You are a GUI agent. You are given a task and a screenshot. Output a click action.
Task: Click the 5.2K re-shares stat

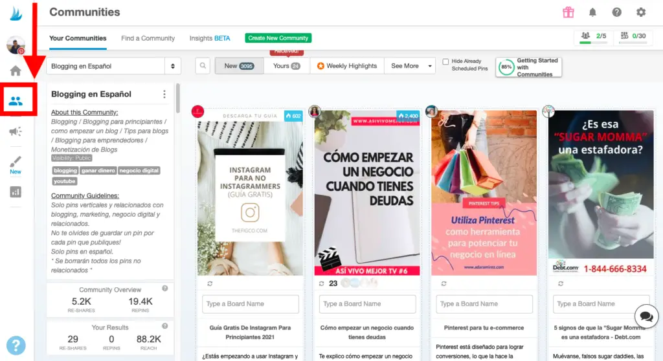81,304
